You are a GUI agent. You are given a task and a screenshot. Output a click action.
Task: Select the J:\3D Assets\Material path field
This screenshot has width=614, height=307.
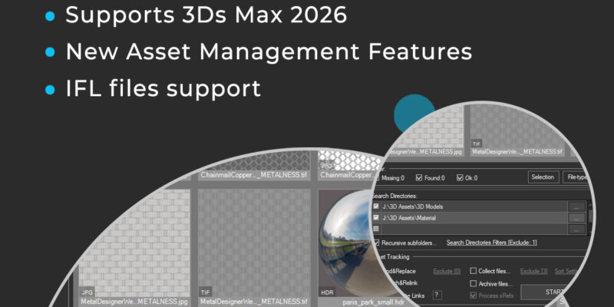point(474,218)
